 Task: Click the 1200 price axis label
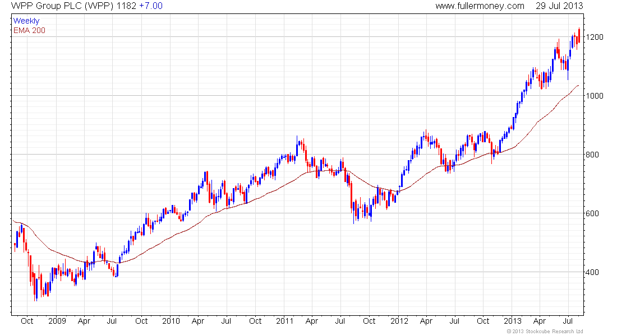595,37
